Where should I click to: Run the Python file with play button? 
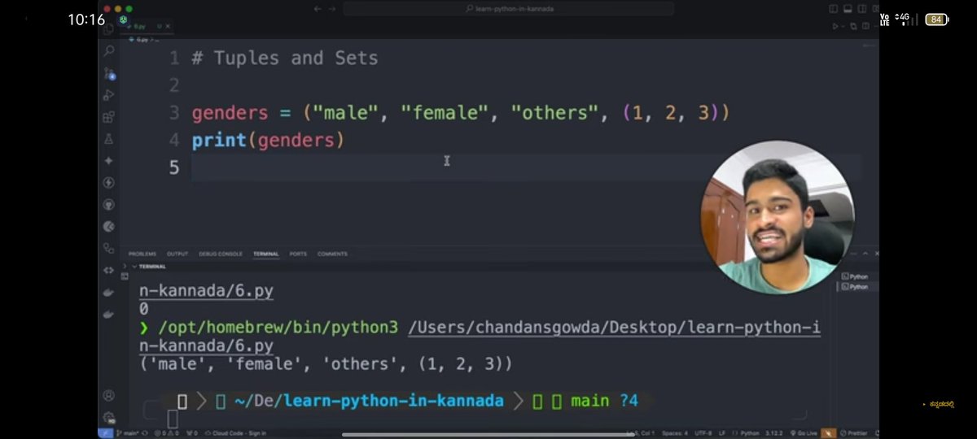click(x=835, y=26)
